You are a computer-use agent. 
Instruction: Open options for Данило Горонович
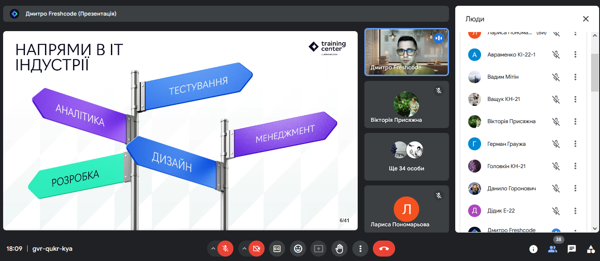(576, 188)
